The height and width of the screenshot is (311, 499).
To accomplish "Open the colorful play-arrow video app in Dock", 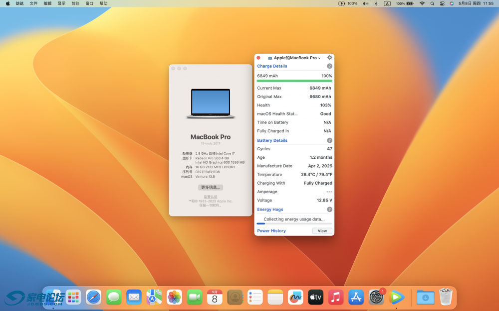I will 397,298.
